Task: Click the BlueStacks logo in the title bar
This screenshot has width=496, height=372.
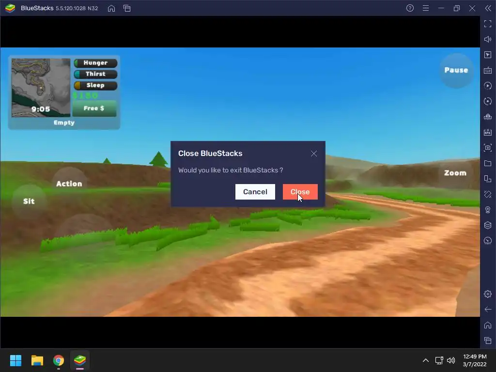Action: [x=10, y=8]
